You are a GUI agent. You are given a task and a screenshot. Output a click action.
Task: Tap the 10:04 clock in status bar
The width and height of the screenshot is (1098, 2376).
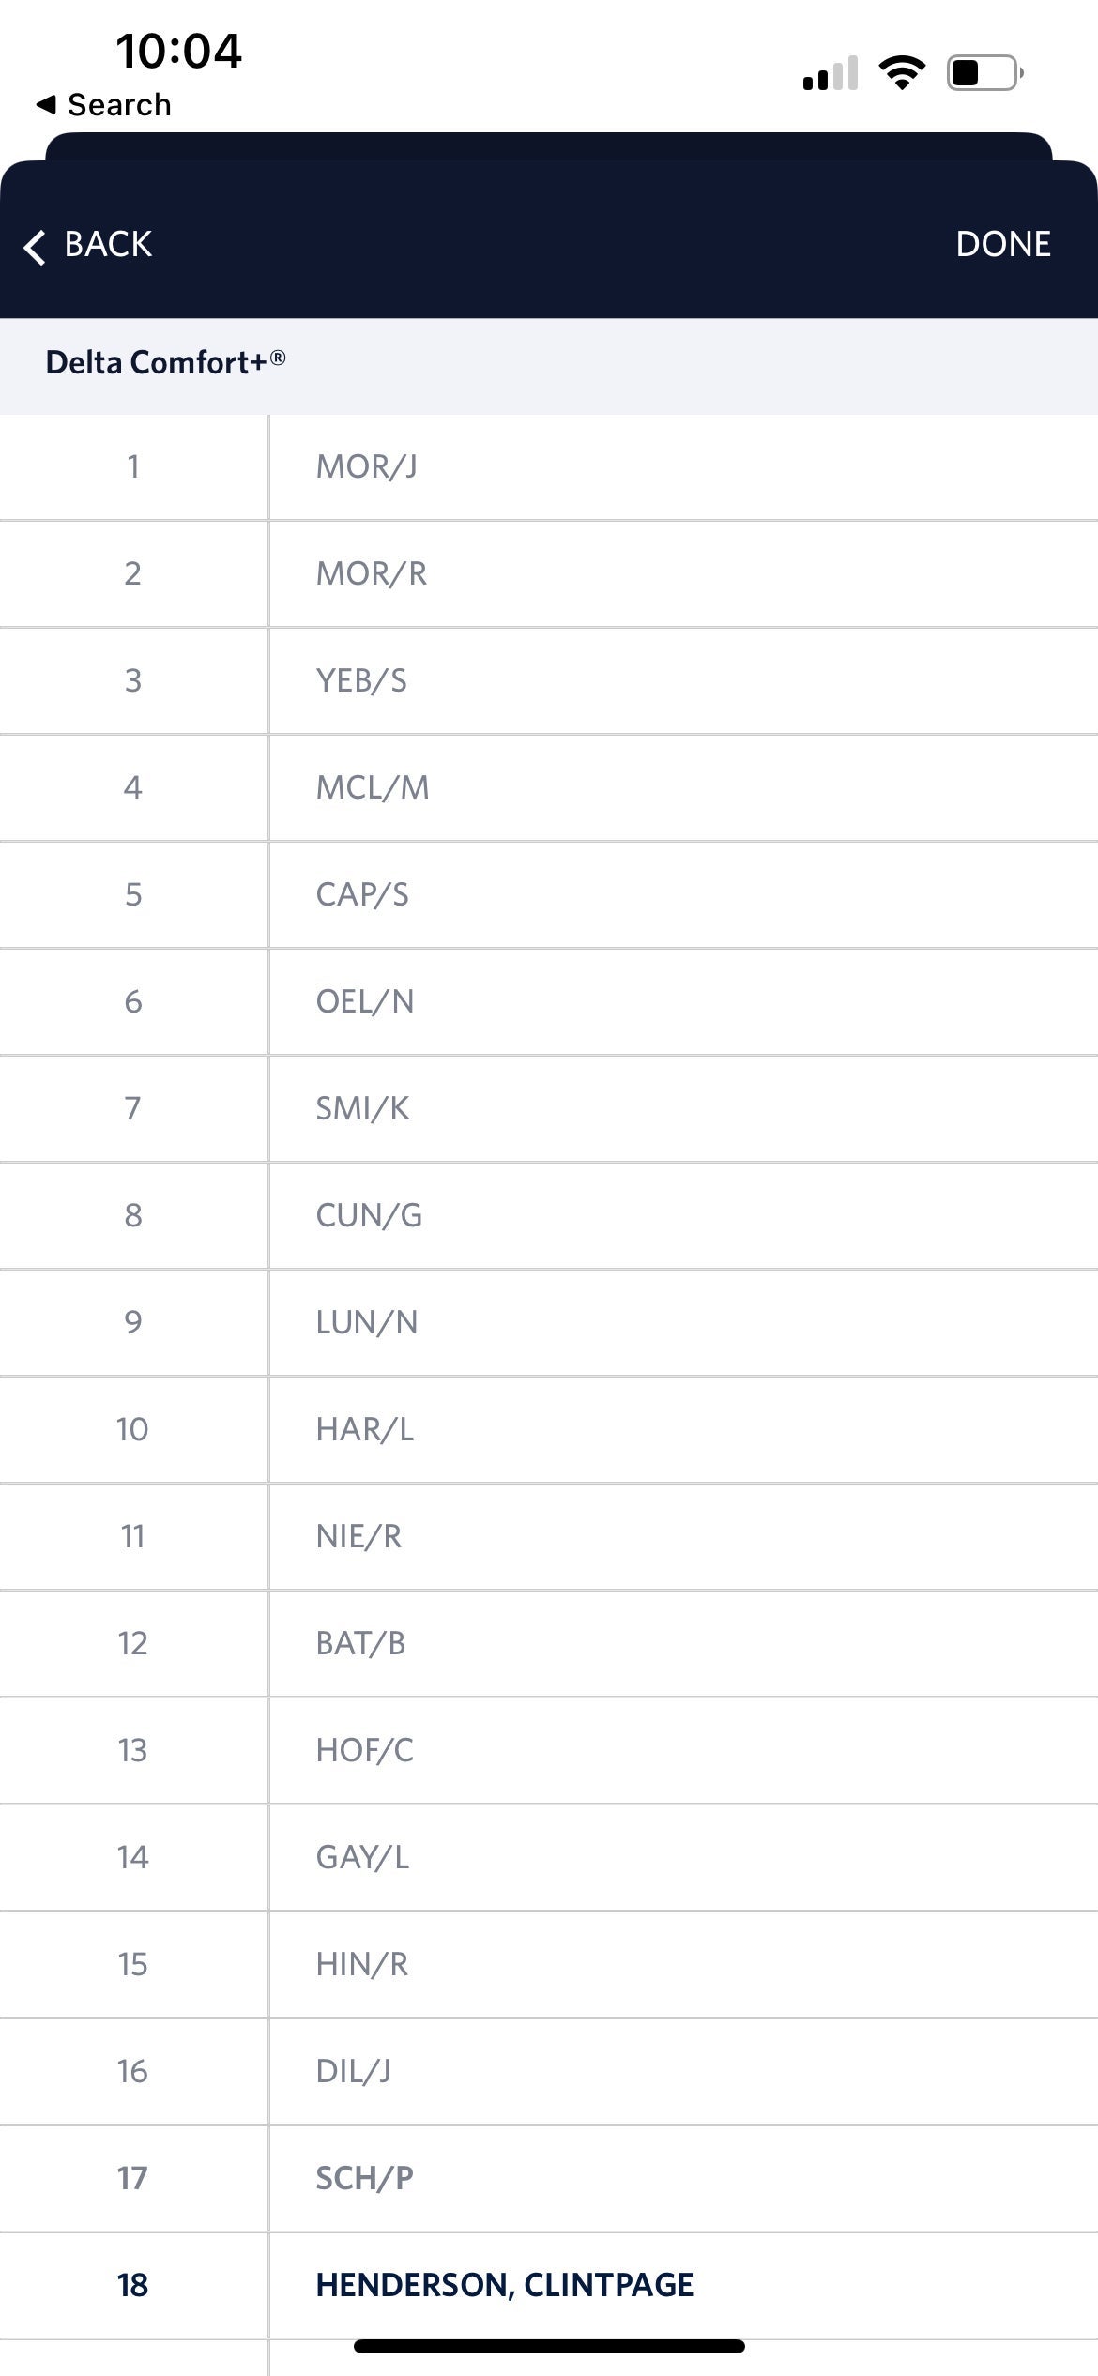[181, 53]
